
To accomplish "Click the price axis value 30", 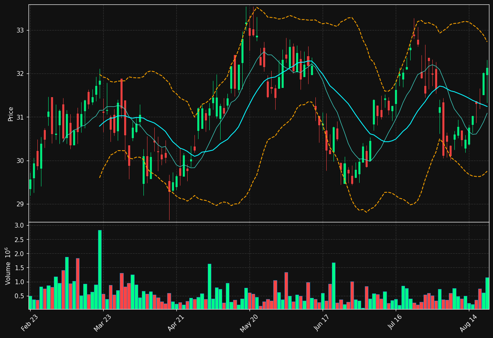I will [x=20, y=161].
